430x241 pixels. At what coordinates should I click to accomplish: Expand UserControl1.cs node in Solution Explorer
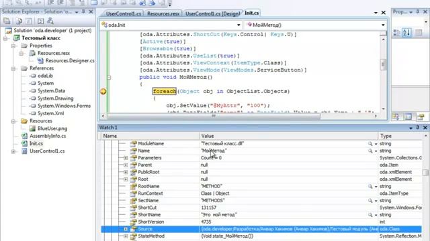(x=13, y=151)
